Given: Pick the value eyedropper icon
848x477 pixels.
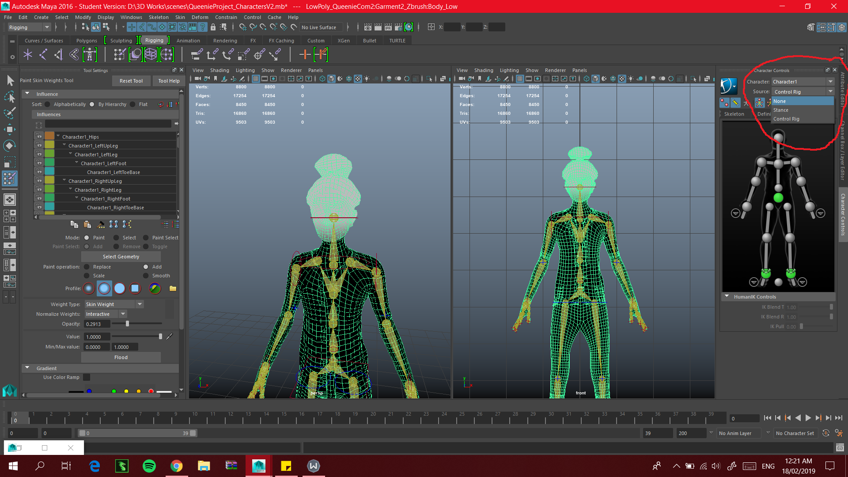Looking at the screenshot, I should pos(169,337).
